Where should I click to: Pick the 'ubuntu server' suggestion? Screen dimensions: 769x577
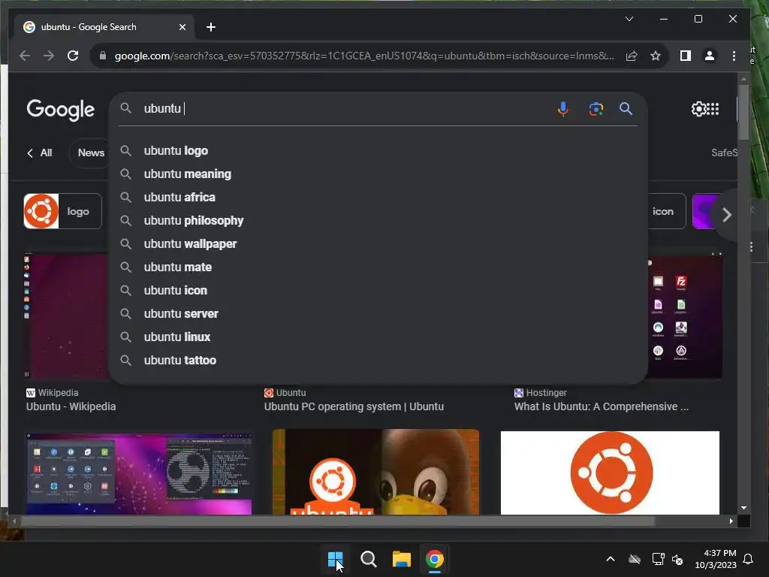coord(378,314)
